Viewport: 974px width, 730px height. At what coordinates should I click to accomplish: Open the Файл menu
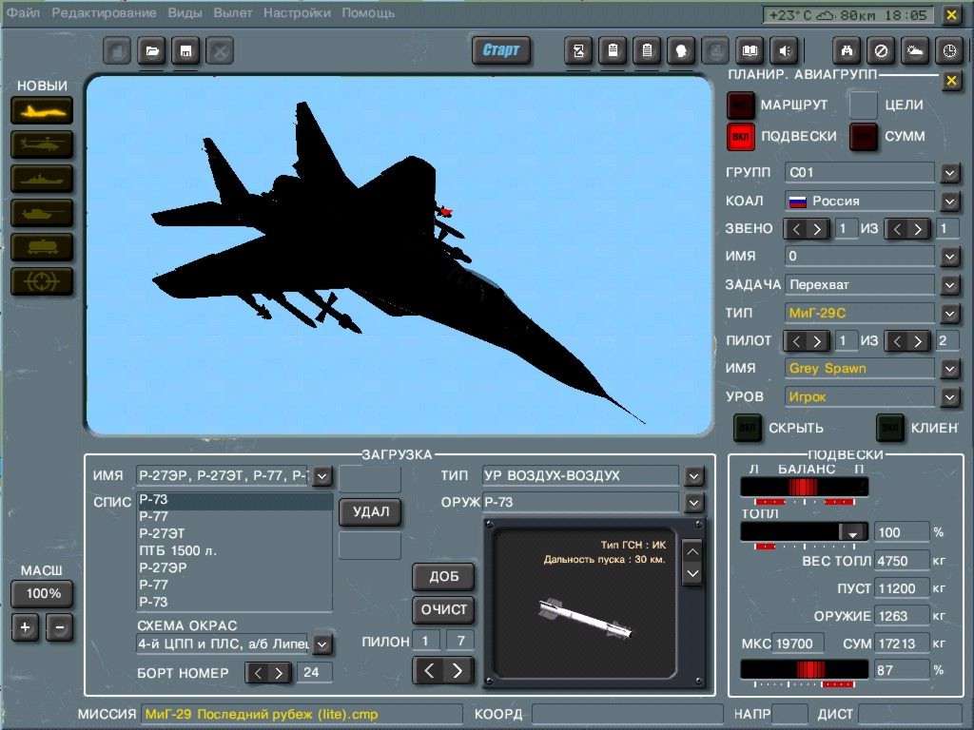point(24,12)
